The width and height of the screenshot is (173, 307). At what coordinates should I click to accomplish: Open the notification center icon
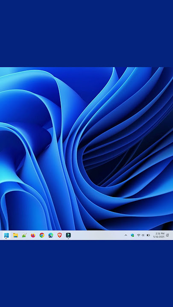[167, 235]
